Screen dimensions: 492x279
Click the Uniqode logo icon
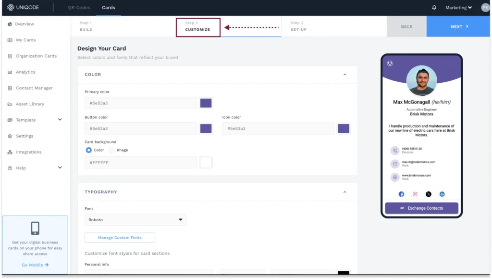coord(11,7)
